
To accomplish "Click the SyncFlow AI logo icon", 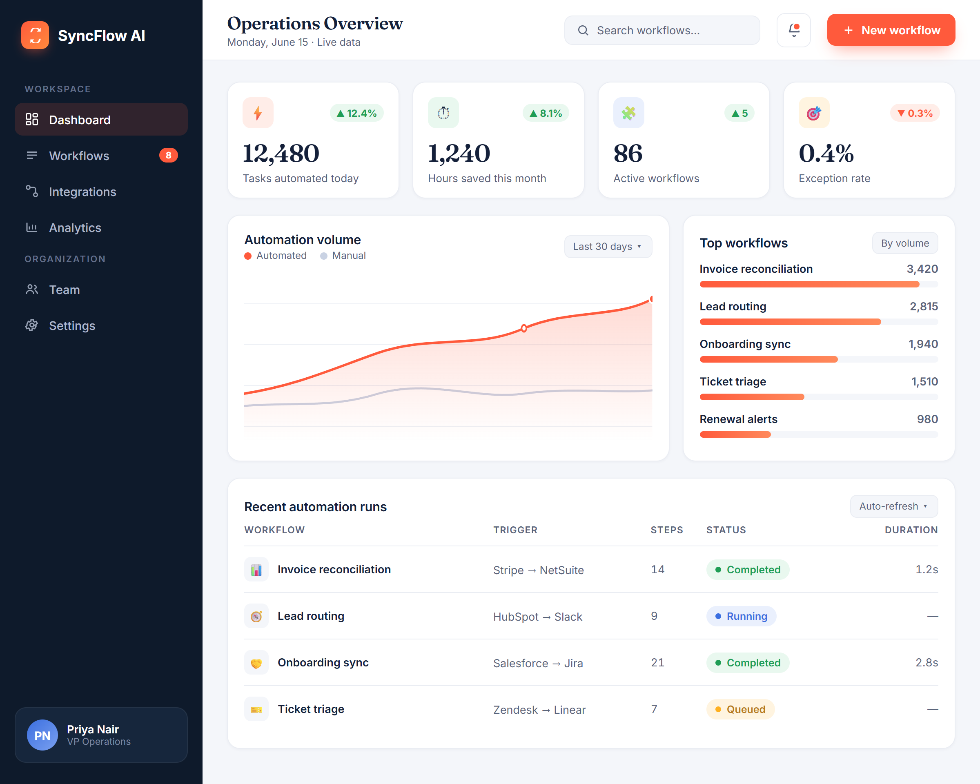I will point(35,35).
